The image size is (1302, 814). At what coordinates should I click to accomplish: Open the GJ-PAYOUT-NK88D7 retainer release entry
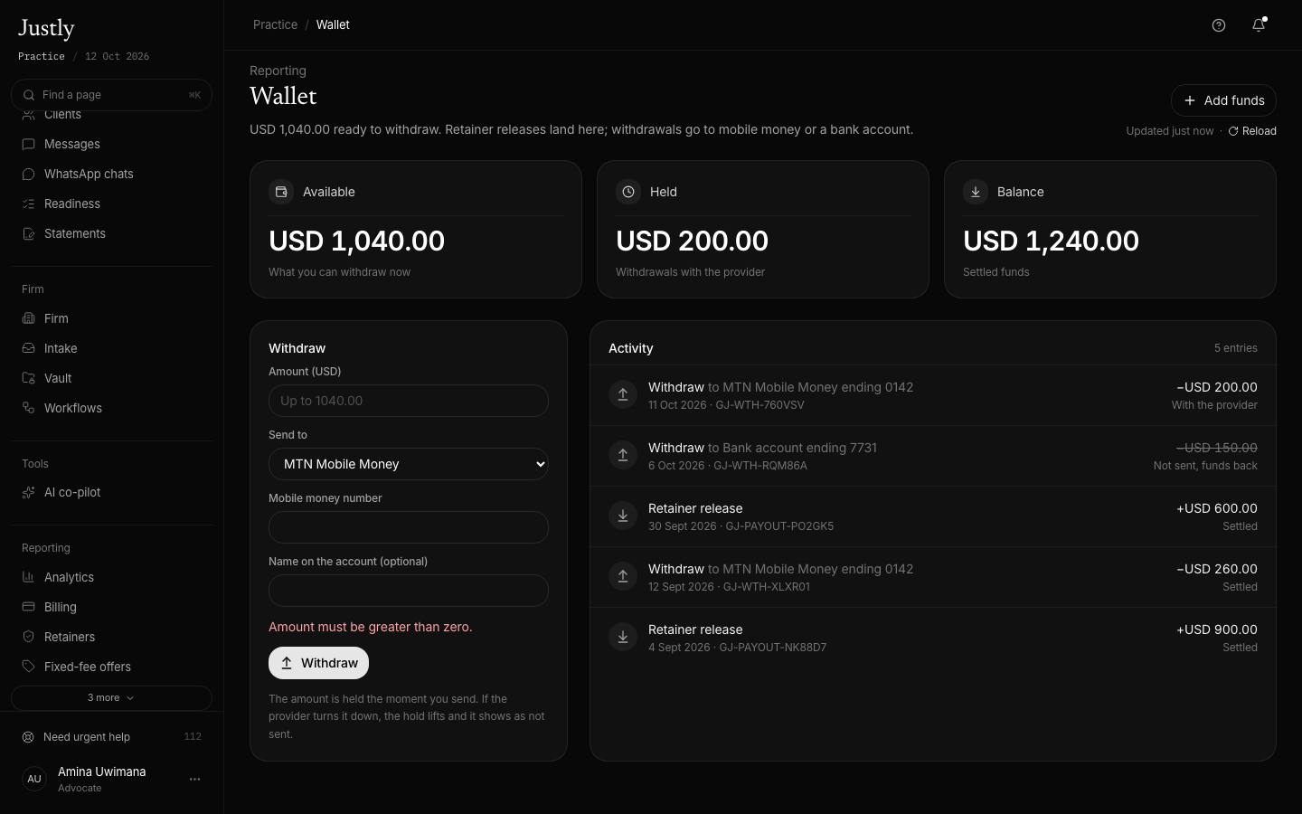tap(933, 638)
